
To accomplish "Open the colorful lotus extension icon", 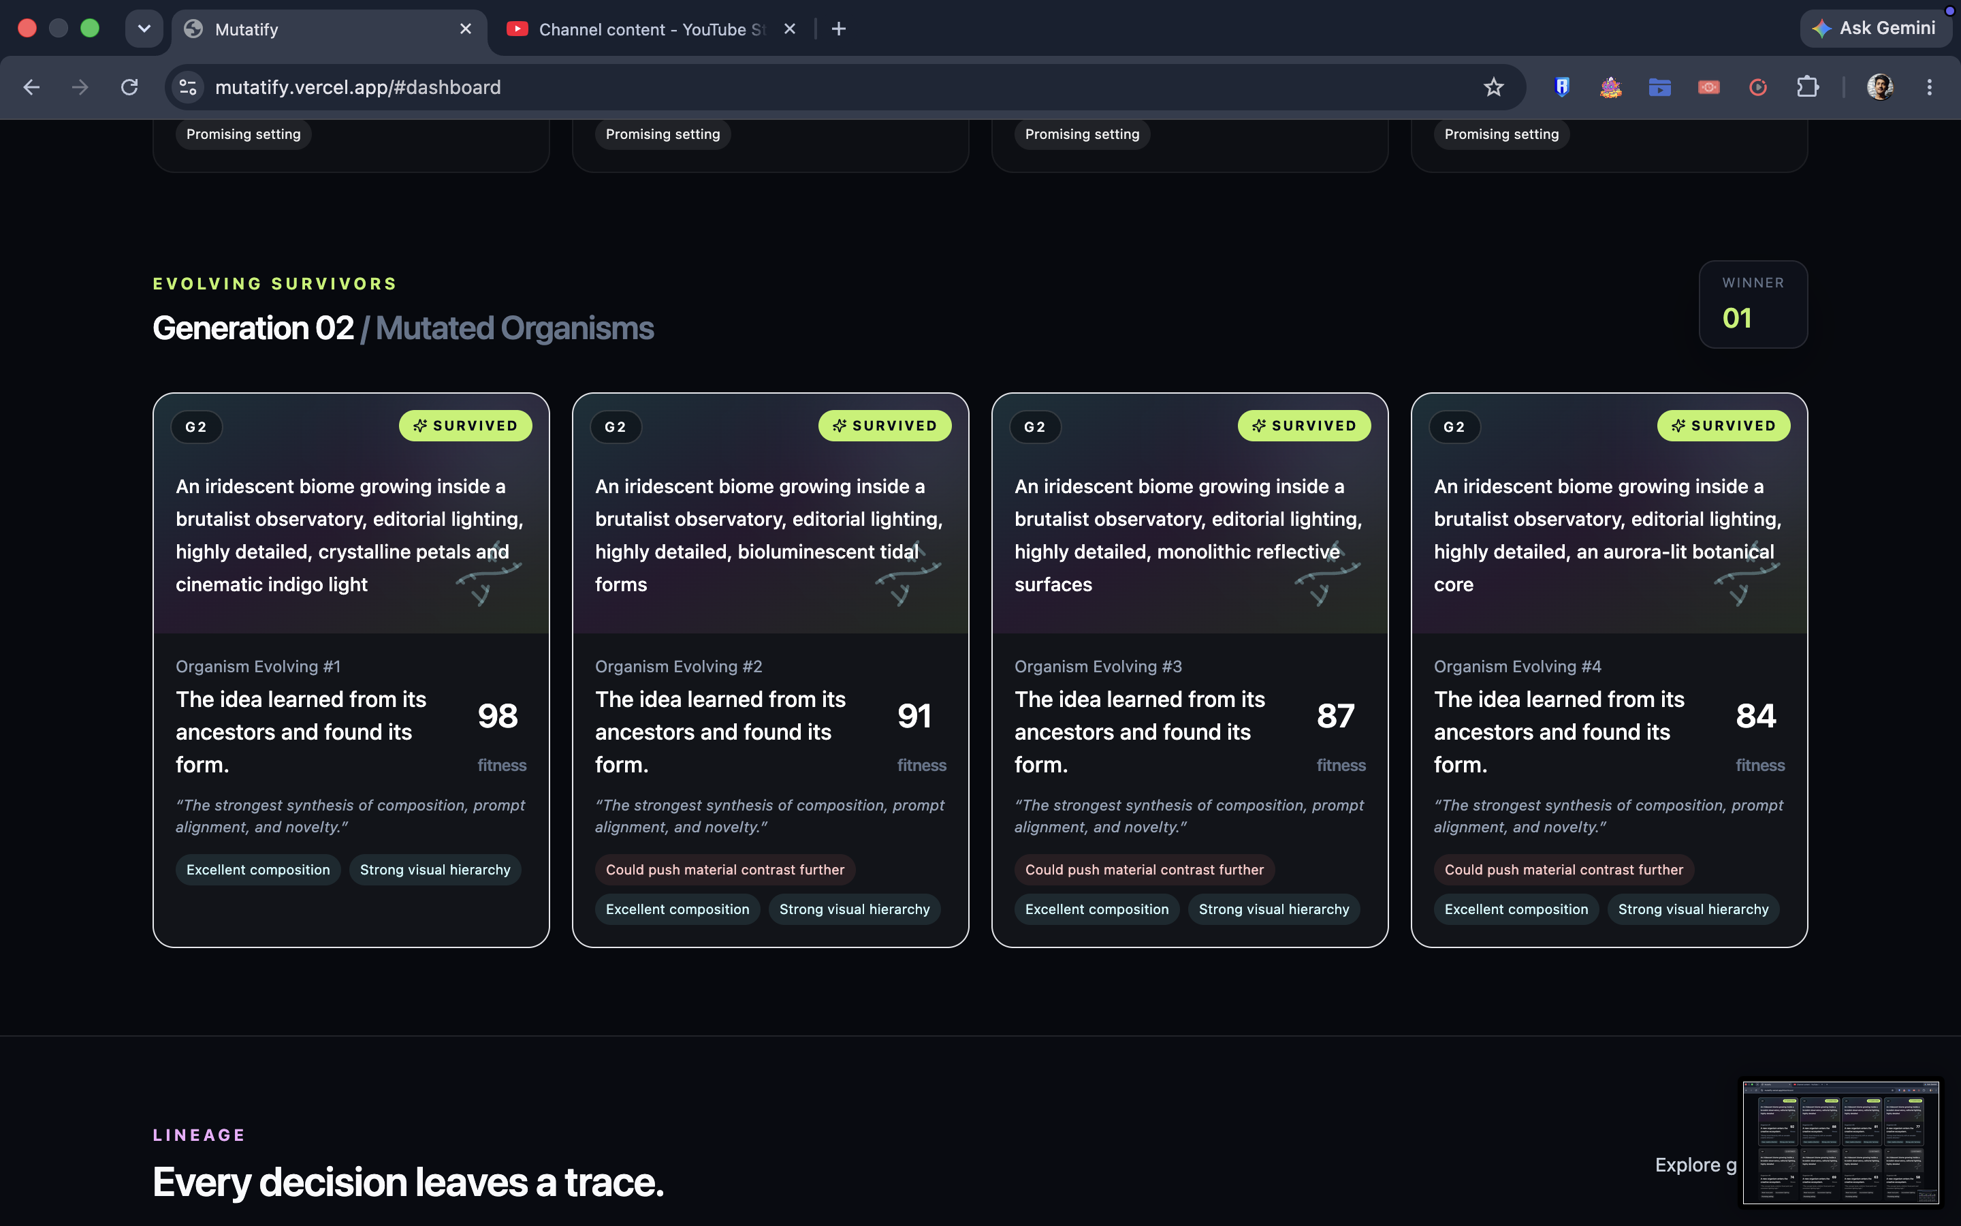I will pos(1611,88).
